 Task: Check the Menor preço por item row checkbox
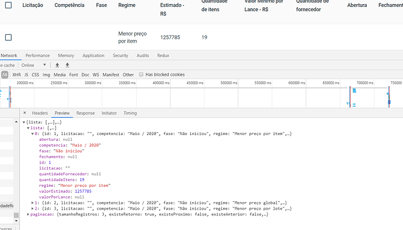9,37
